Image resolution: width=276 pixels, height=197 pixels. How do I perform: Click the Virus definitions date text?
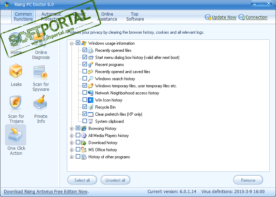(x=233, y=192)
